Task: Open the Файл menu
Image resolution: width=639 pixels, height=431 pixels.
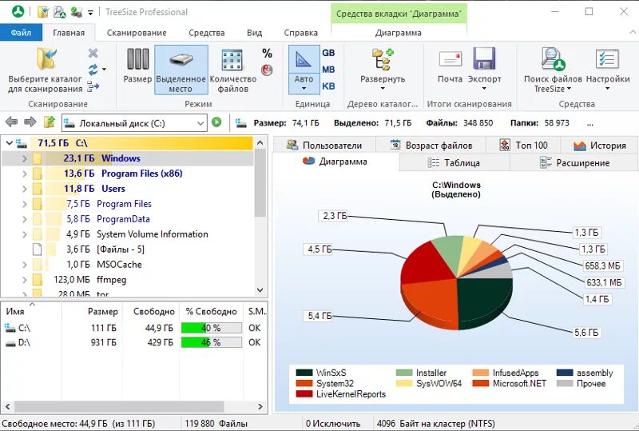Action: [21, 32]
